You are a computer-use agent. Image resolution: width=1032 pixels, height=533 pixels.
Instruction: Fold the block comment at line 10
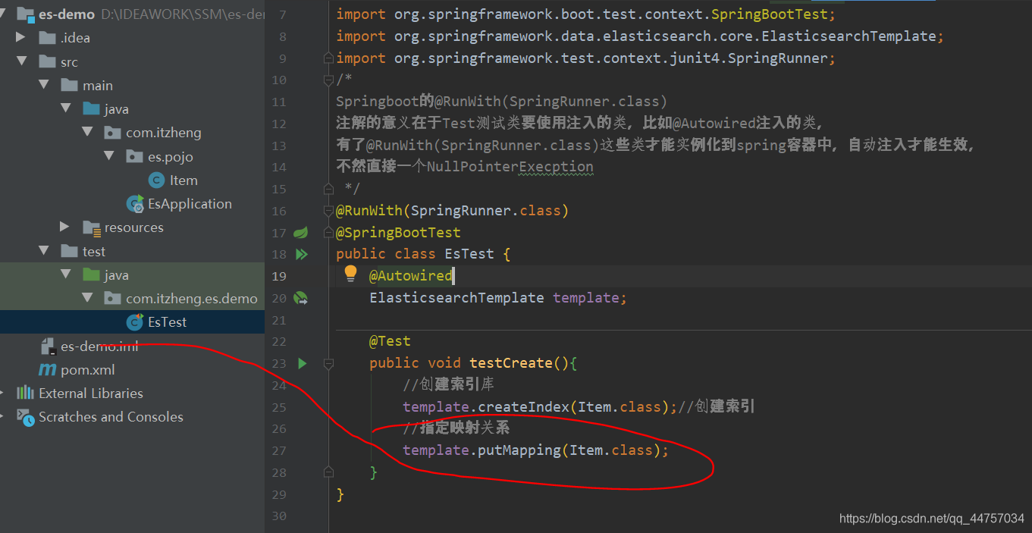tap(328, 80)
